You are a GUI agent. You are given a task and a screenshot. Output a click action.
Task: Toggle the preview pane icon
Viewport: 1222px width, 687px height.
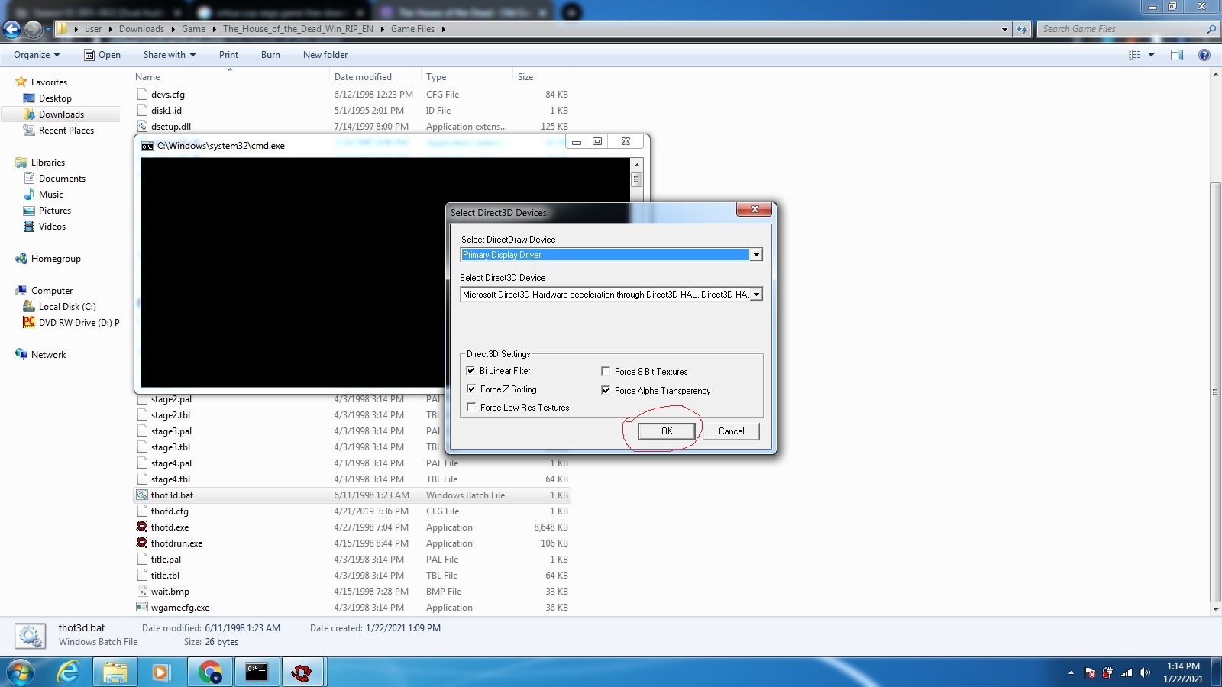tap(1177, 55)
